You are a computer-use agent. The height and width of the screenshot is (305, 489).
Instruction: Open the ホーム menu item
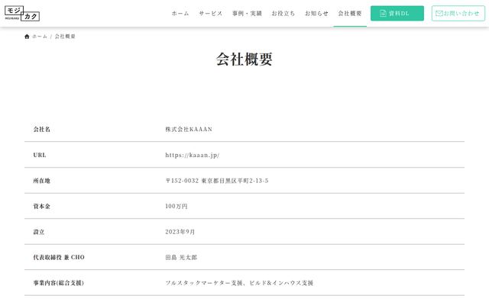tap(180, 14)
